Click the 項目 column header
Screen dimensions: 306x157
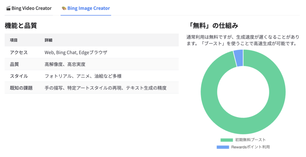pyautogui.click(x=14, y=40)
